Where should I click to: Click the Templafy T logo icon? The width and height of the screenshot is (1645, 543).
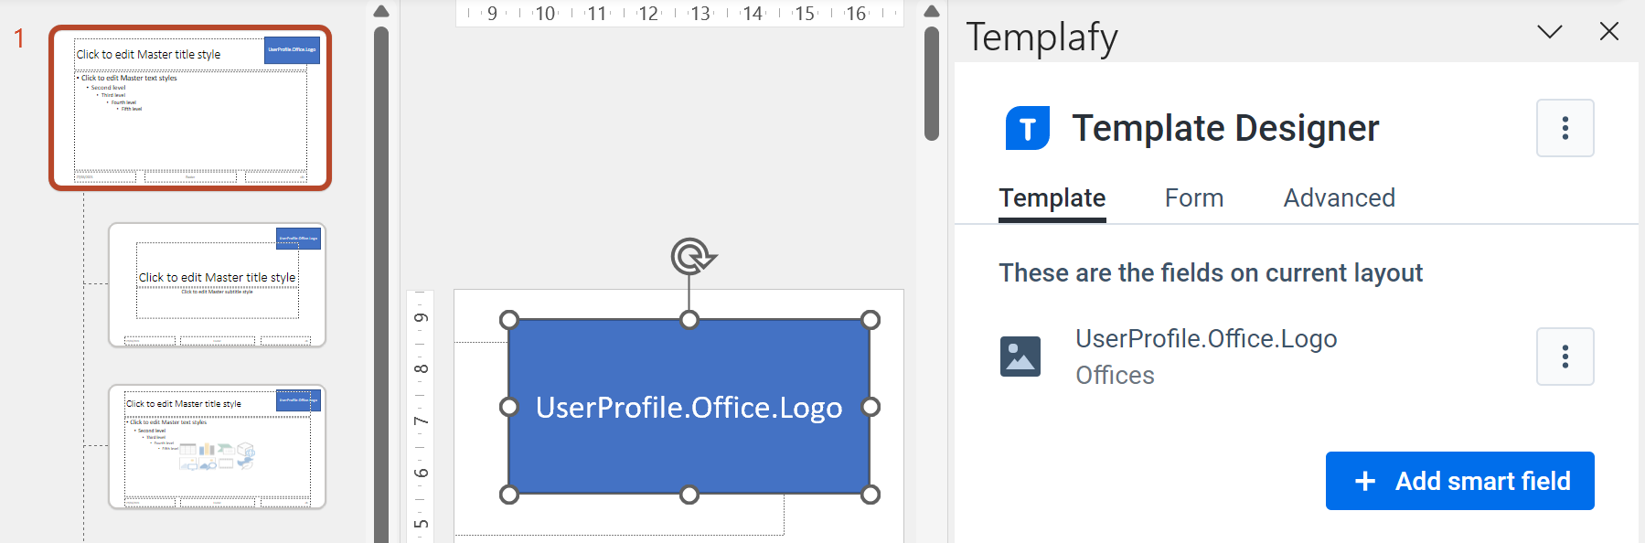(x=1026, y=128)
